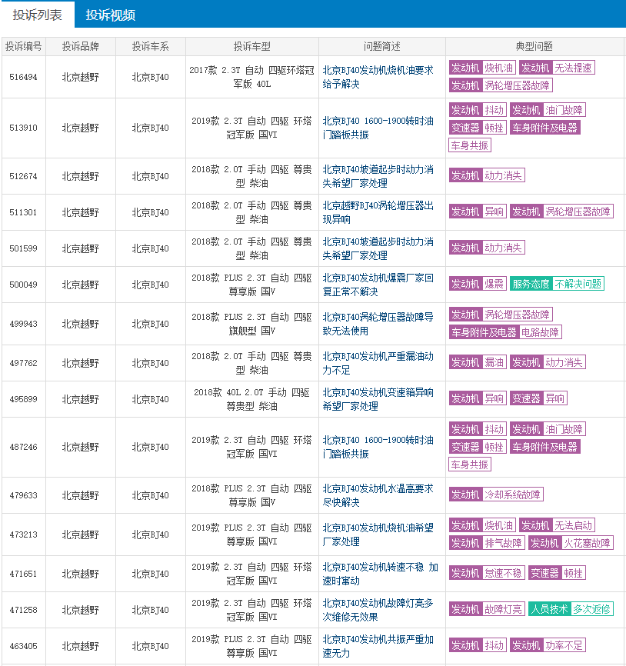
Task: Click 投诉编号 column header
Action: pos(23,47)
